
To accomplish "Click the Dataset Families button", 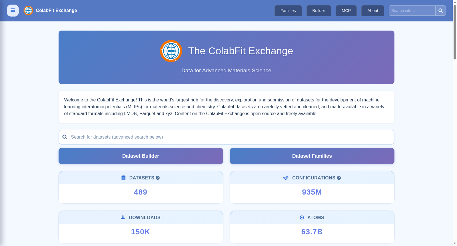I will coord(312,156).
